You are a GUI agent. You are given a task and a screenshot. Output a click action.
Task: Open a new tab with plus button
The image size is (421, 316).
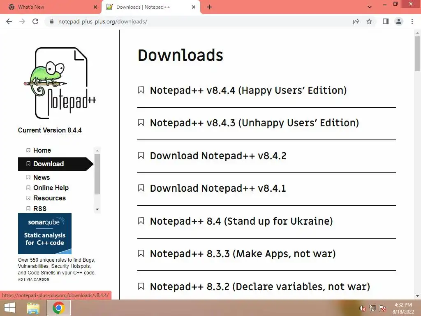tap(209, 7)
